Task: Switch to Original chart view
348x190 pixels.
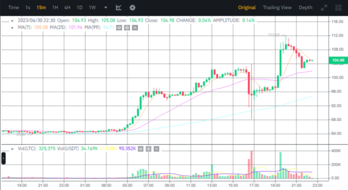Action: [x=247, y=7]
